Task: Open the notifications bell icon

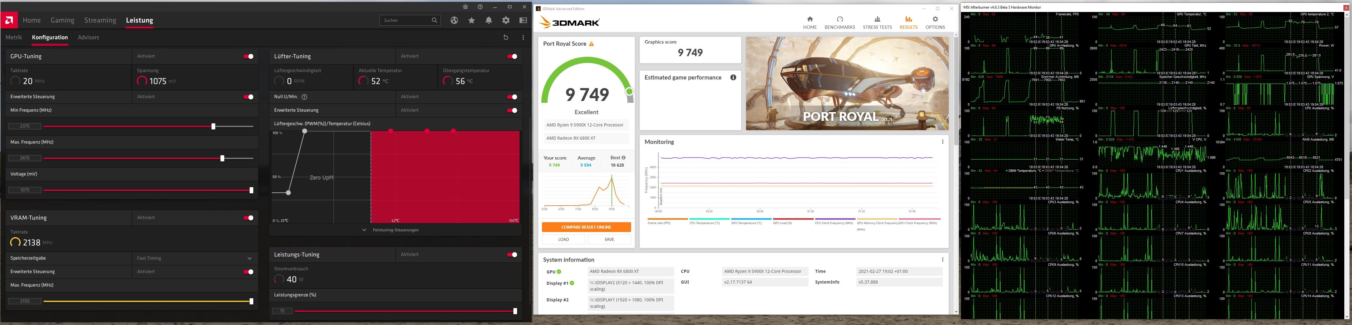Action: pos(489,21)
